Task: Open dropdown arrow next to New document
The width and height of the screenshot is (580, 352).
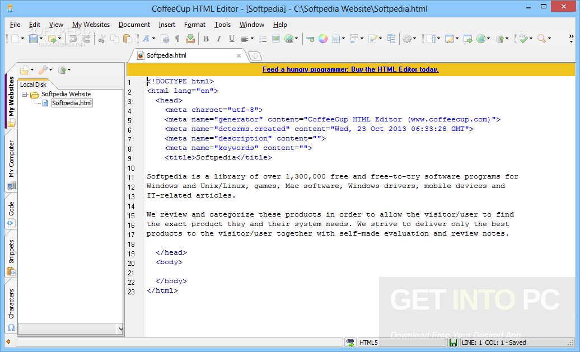Action: [x=22, y=39]
